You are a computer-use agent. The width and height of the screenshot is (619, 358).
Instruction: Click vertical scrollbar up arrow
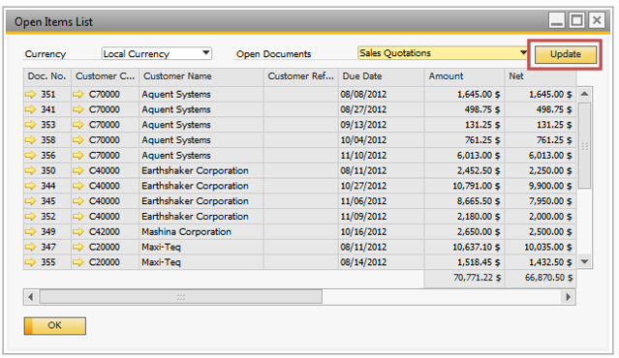(585, 94)
